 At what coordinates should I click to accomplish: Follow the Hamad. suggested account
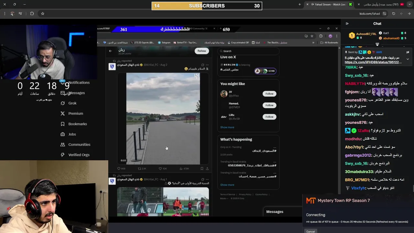tap(269, 105)
